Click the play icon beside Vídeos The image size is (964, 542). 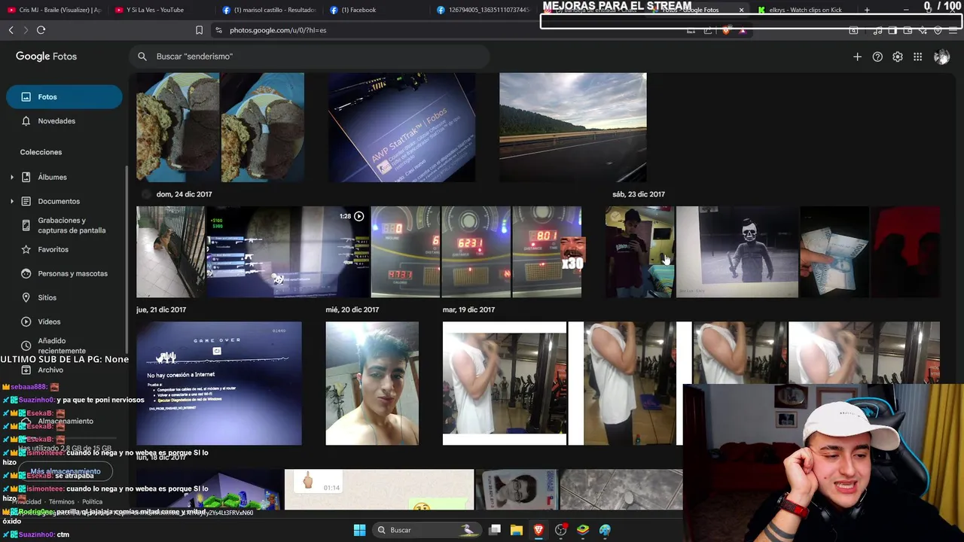(26, 321)
